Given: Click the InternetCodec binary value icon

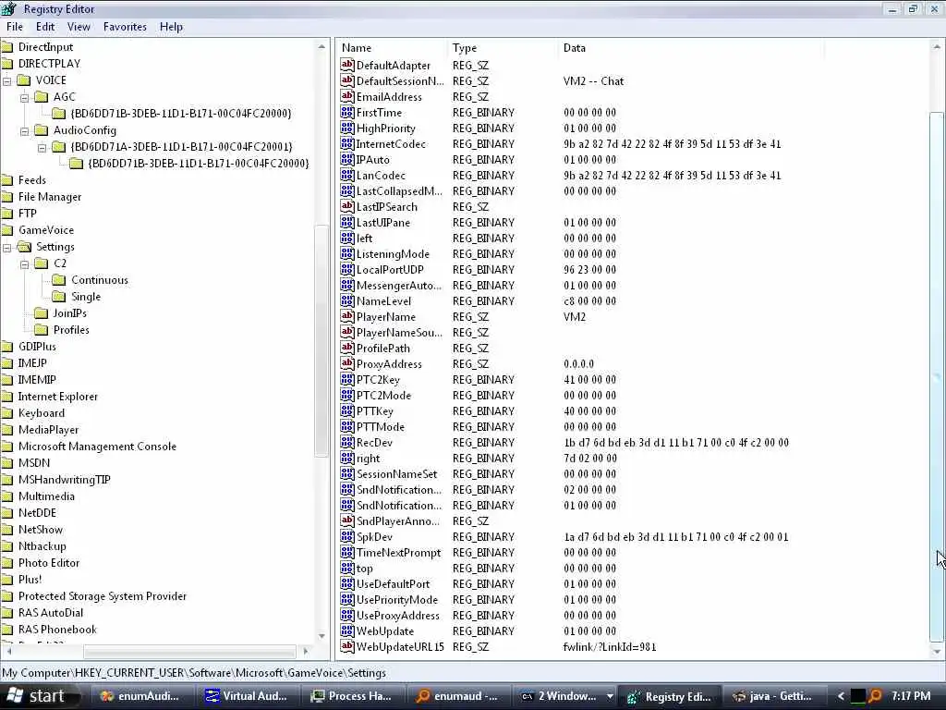Looking at the screenshot, I should tap(347, 143).
